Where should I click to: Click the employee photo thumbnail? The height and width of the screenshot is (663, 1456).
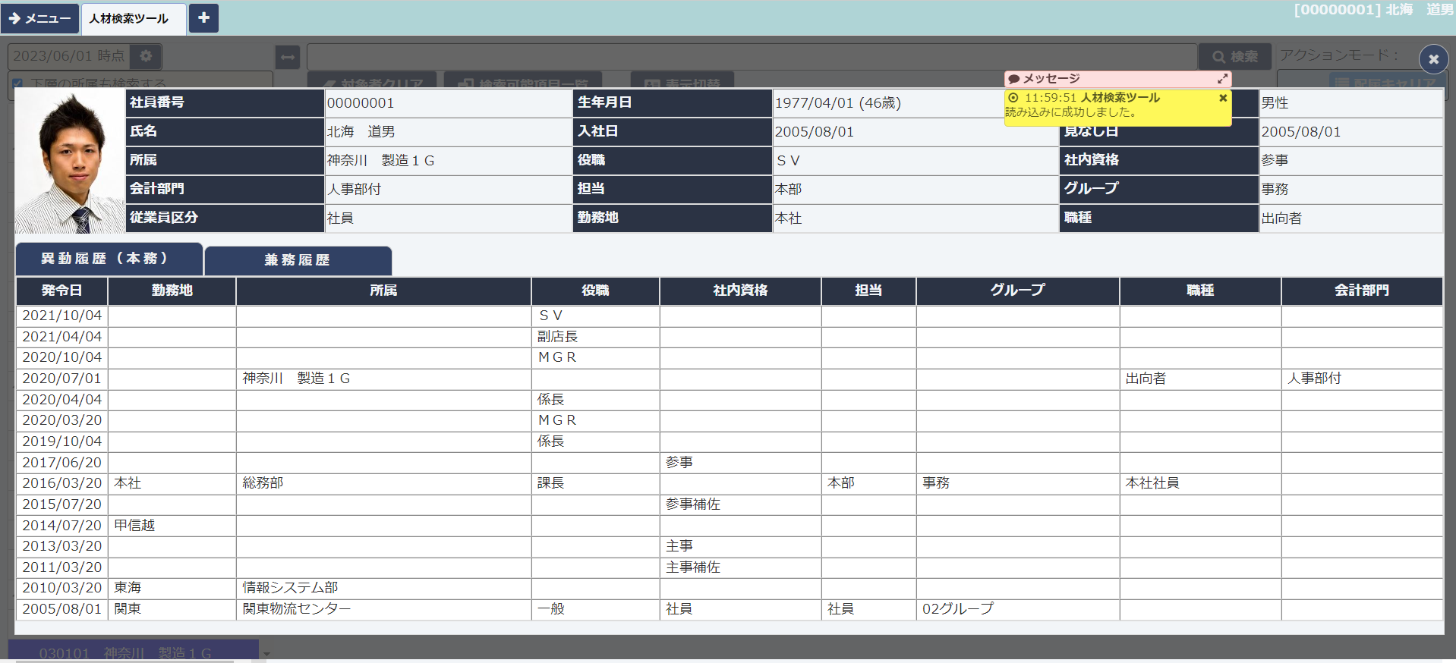pyautogui.click(x=70, y=162)
